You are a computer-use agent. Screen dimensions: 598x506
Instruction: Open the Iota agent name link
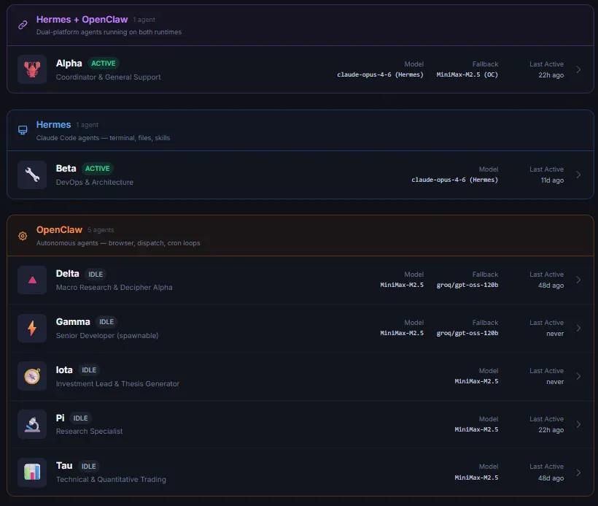point(64,370)
